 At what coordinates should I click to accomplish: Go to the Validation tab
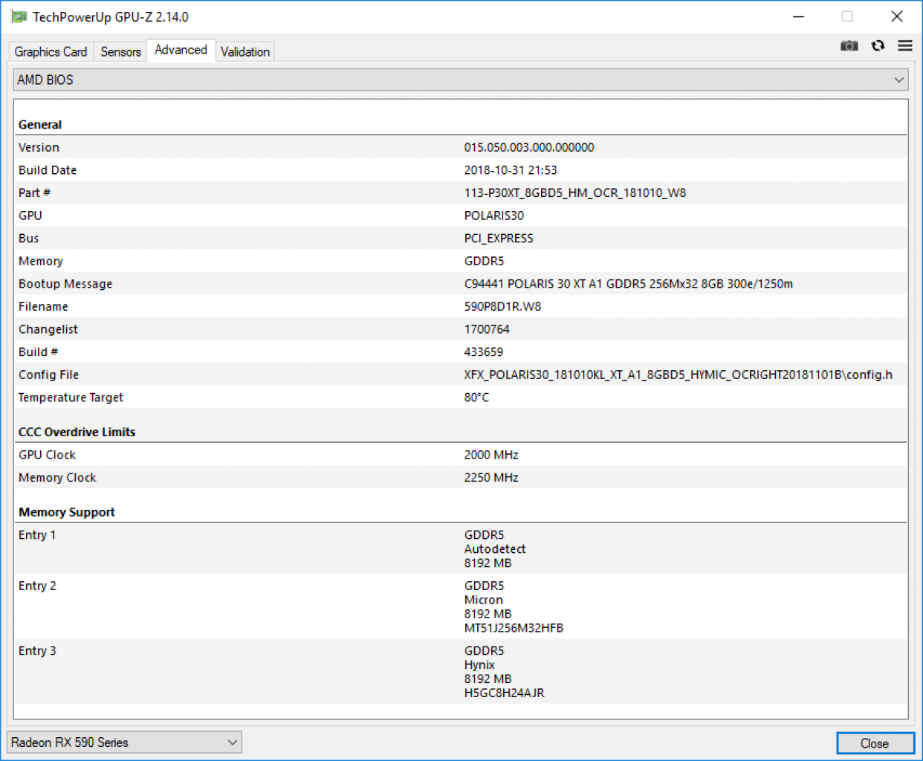(244, 51)
